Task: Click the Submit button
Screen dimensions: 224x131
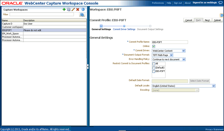Action: 217,20
